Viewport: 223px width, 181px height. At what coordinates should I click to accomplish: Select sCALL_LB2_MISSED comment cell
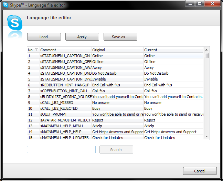click(x=66, y=103)
